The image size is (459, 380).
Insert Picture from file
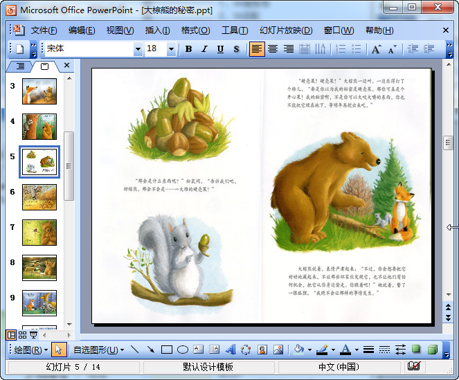pos(278,350)
